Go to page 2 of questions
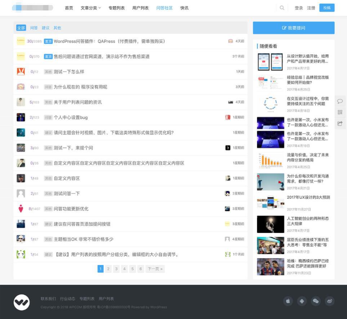Image resolution: width=347 pixels, height=319 pixels. click(108, 269)
